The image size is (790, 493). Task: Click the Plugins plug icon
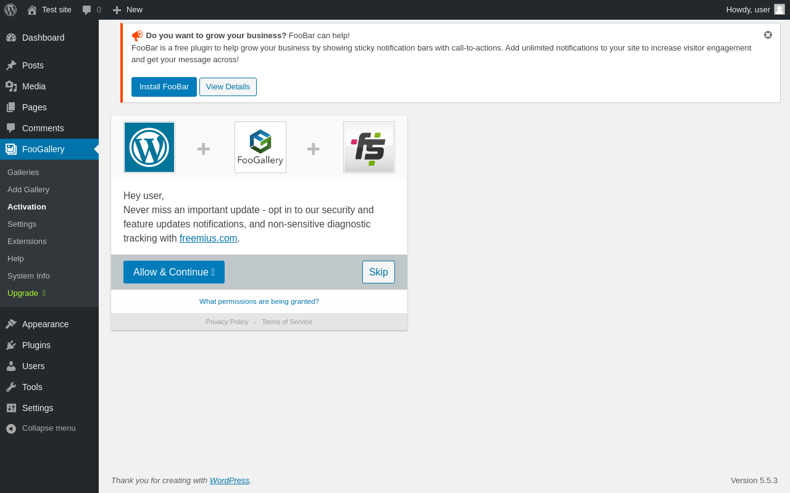point(11,345)
